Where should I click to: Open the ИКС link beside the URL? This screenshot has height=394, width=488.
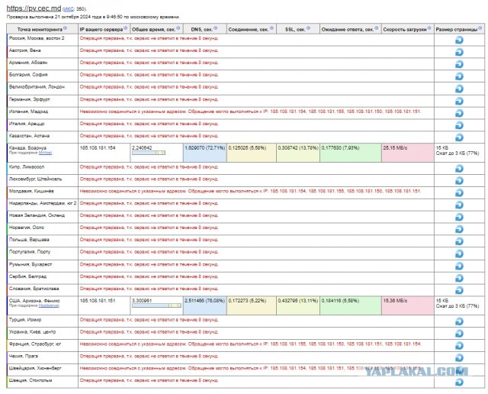[69, 9]
